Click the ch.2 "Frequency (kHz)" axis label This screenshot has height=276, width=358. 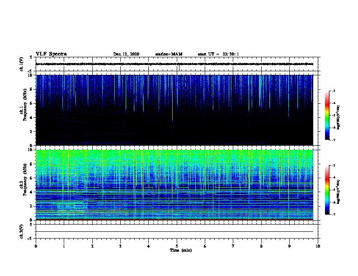click(x=25, y=179)
